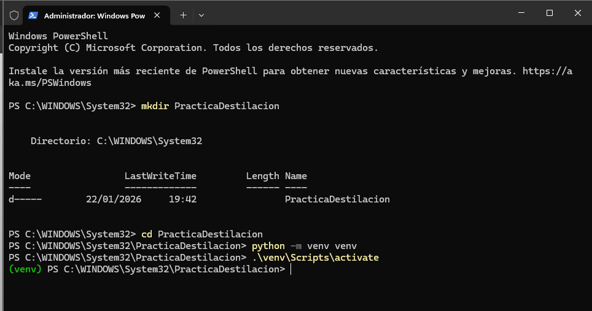The image size is (592, 311).
Task: Click the 22/01/2026 date in listing
Action: point(114,199)
